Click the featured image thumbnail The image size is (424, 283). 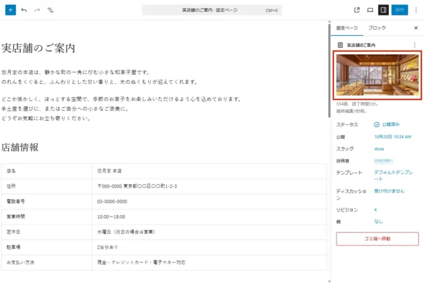pyautogui.click(x=377, y=77)
